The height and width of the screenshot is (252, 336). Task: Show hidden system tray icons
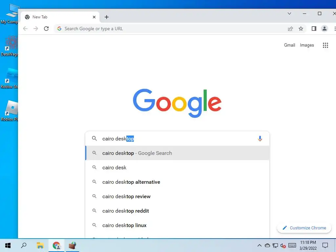pos(259,245)
